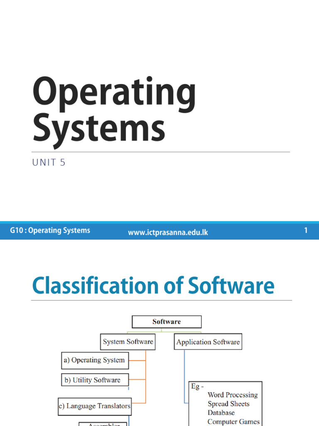This screenshot has height=426, width=319.
Task: Open the www.ictprasanna.edu.lk link
Action: click(x=168, y=232)
